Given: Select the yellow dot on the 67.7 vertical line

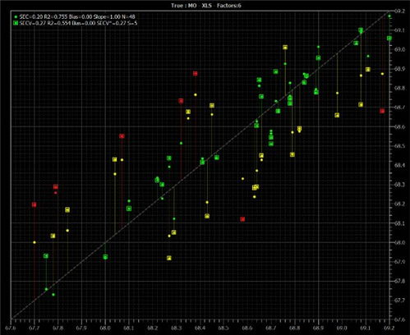Looking at the screenshot, I should click(35, 242).
